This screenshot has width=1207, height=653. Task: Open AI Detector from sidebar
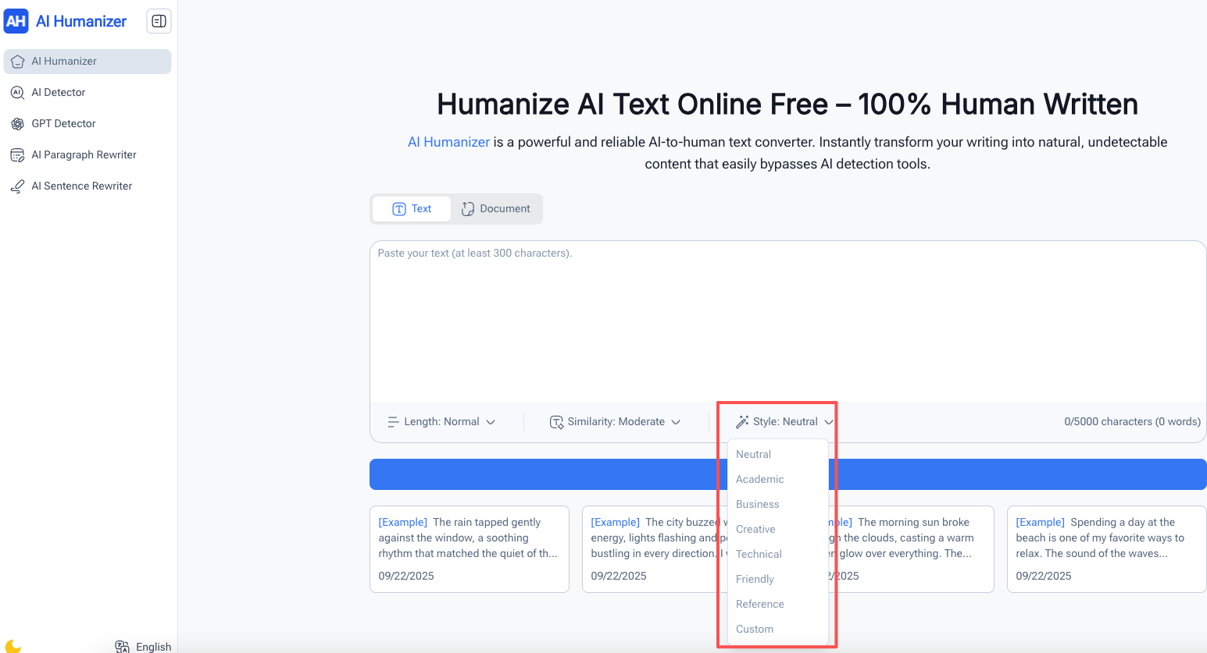(x=87, y=93)
